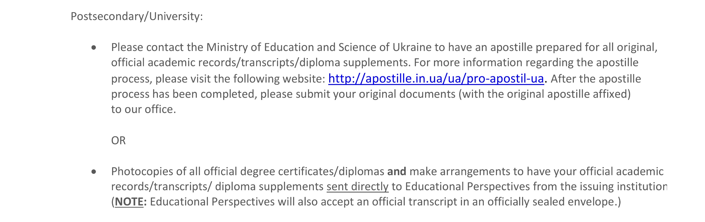
Task: Click the second bullet point marker
Action: 94,172
